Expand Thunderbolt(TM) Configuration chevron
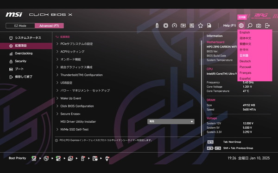 57,75
